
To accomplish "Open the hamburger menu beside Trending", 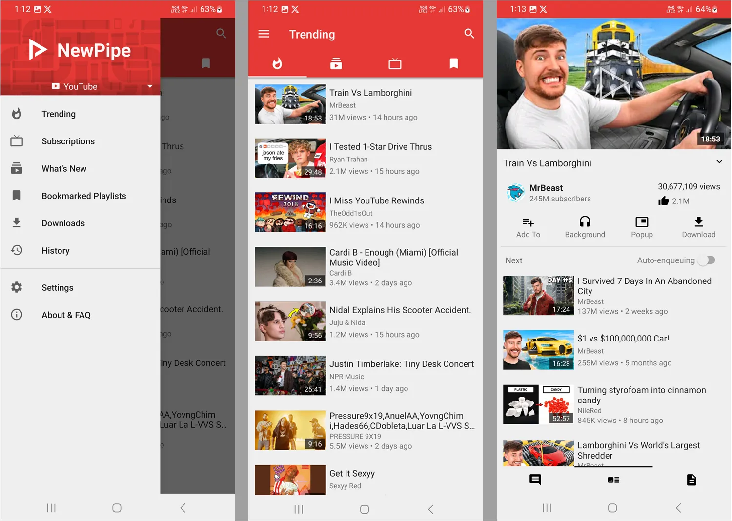I will [264, 34].
